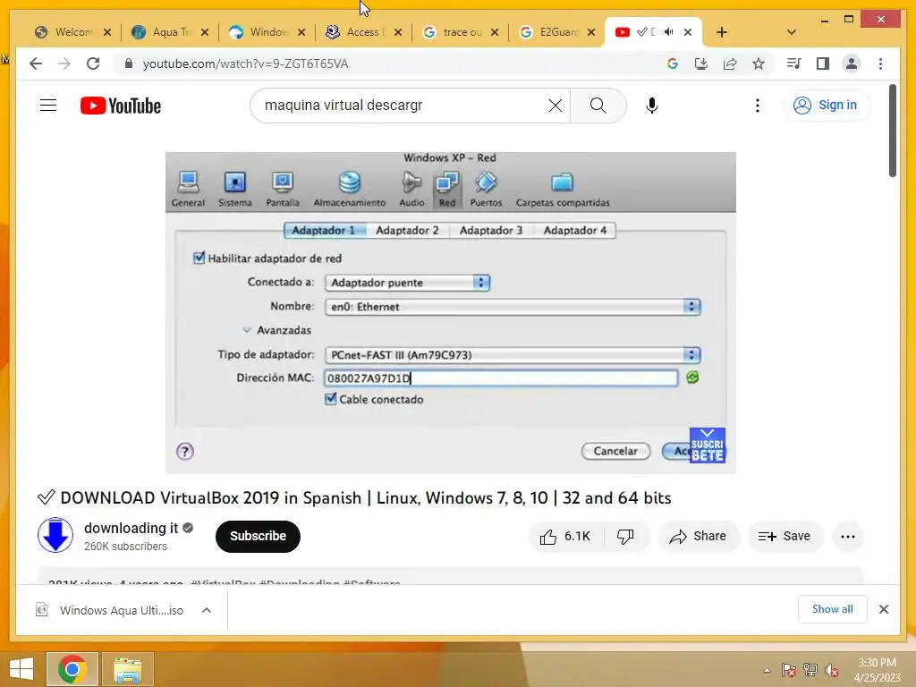The width and height of the screenshot is (916, 687).
Task: View site information lock icon
Action: (x=129, y=64)
